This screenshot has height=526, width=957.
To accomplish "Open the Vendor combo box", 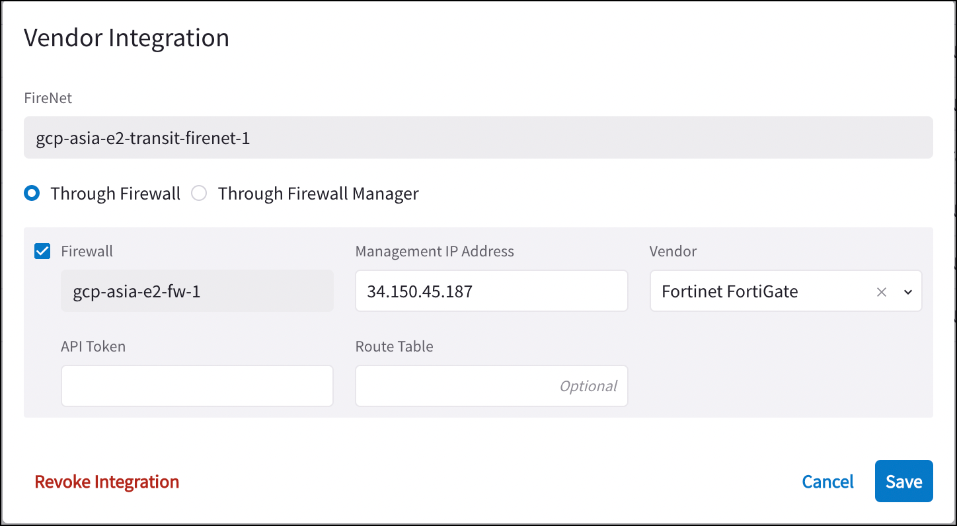I will (x=760, y=291).
